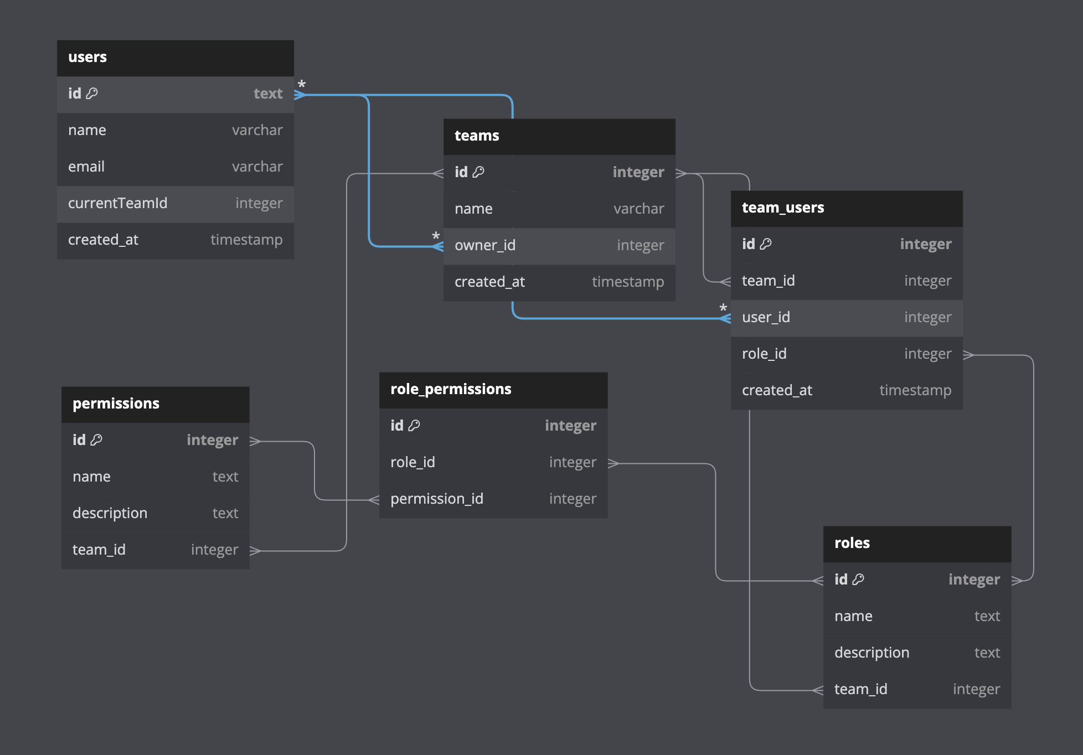
Task: Click the key icon in teams id row
Action: click(x=478, y=172)
